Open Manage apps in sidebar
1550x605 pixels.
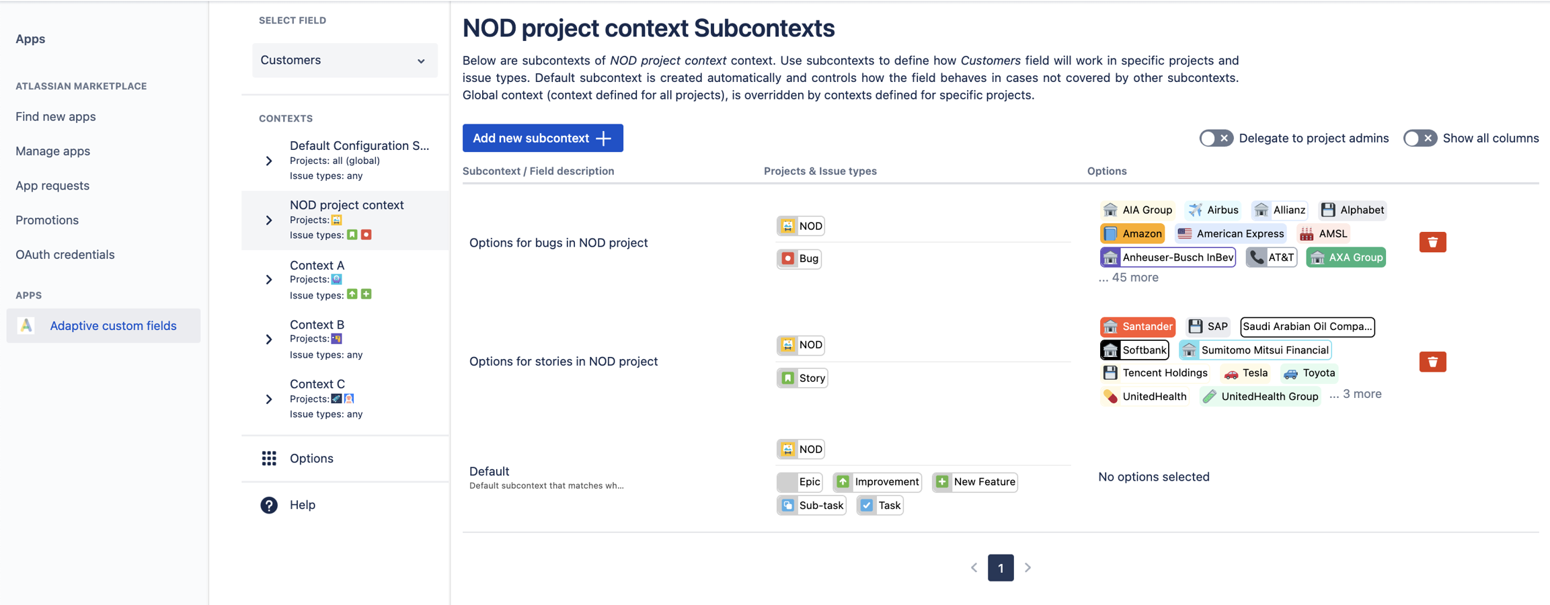click(x=52, y=151)
